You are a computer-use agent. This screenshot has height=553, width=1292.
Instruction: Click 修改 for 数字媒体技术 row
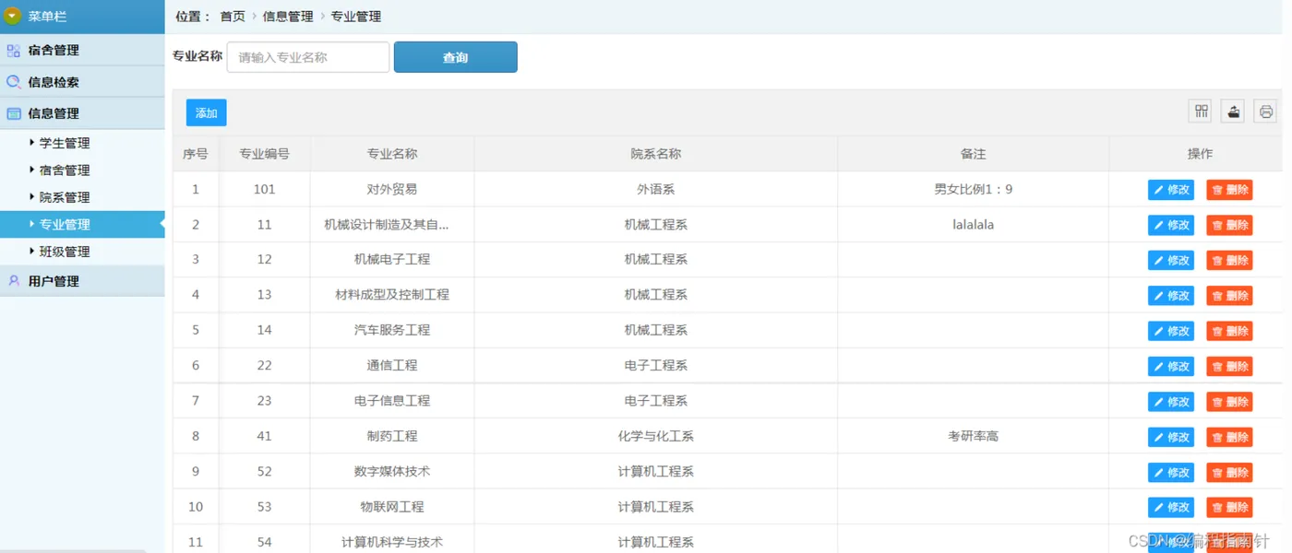click(x=1171, y=472)
